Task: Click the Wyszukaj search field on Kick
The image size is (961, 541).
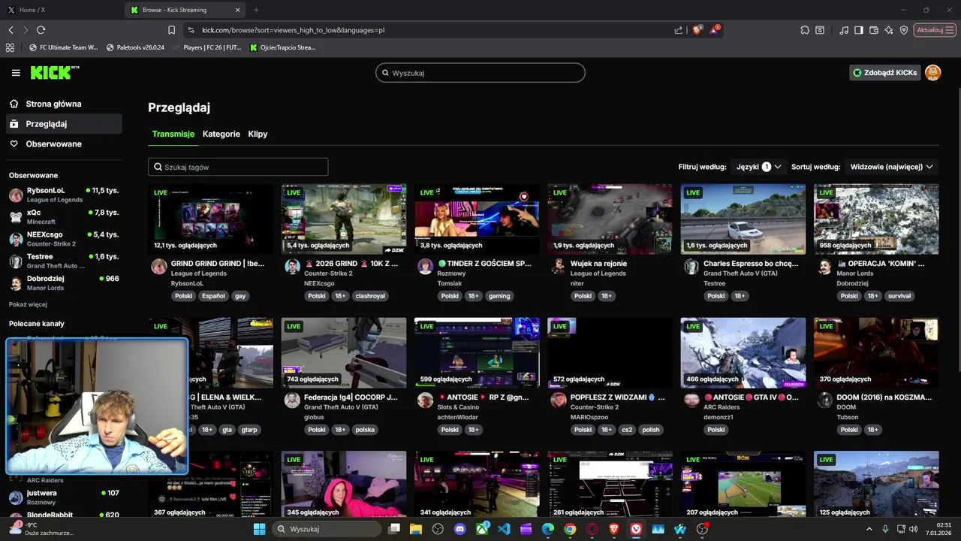Action: [x=480, y=73]
